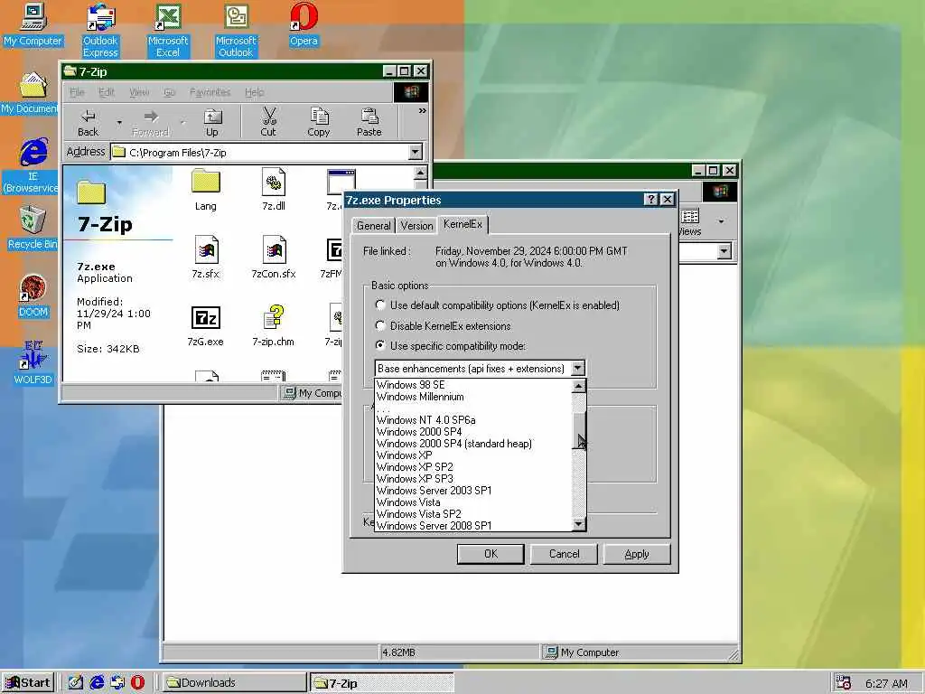Open IE Browservice desktop icon
Image resolution: width=925 pixels, height=694 pixels.
pos(32,166)
